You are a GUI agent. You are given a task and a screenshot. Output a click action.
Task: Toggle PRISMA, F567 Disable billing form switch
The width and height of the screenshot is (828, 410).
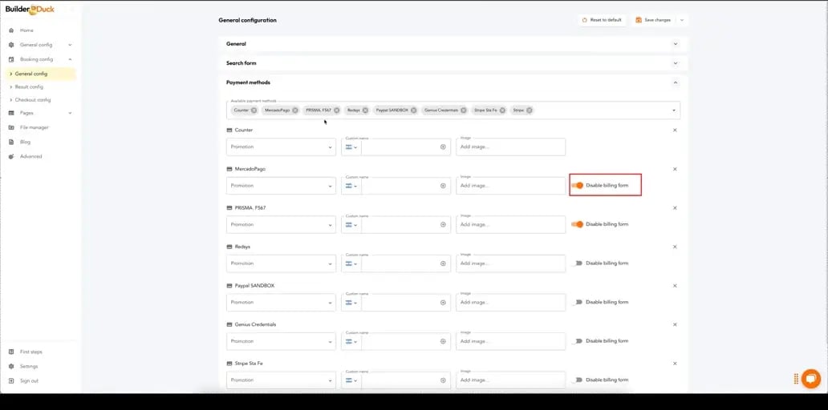(x=577, y=224)
